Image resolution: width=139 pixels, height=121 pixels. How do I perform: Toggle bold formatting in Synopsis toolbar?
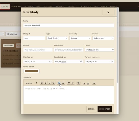click(x=42, y=83)
